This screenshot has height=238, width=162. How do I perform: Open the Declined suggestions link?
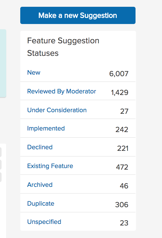click(40, 147)
